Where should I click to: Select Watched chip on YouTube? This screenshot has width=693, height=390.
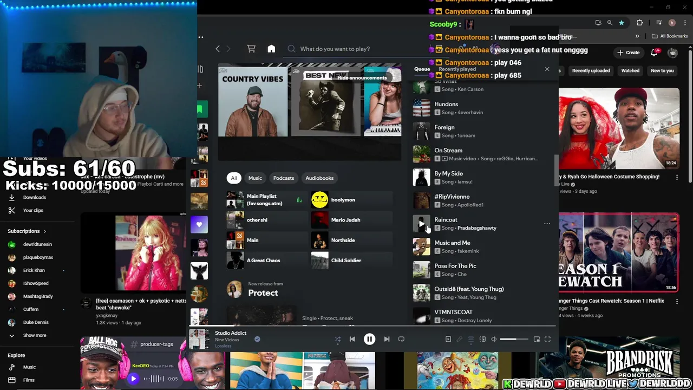click(x=630, y=70)
